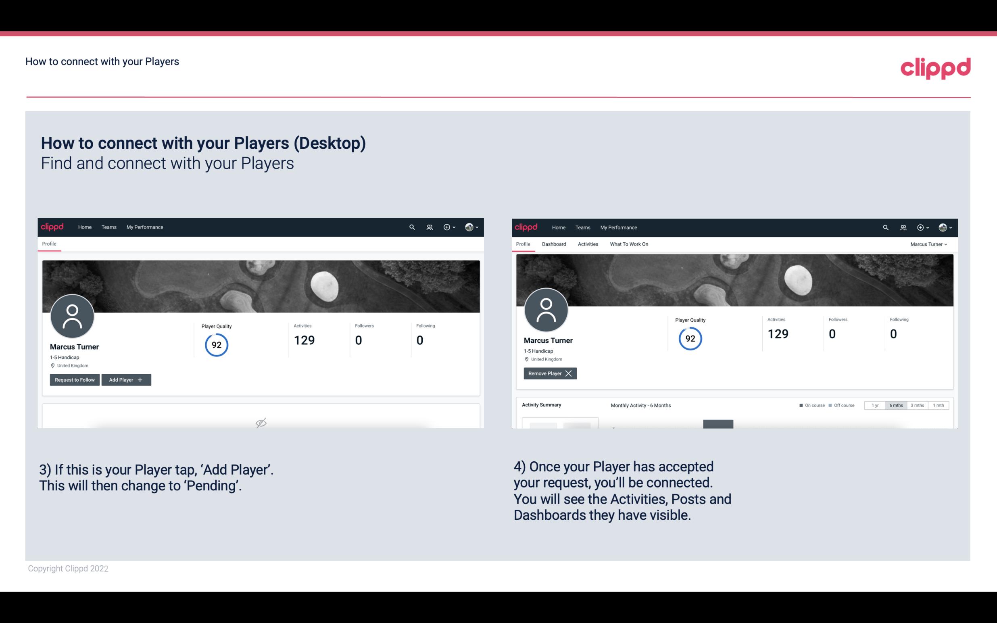Click the '3 mths' activity duration selector

917,405
